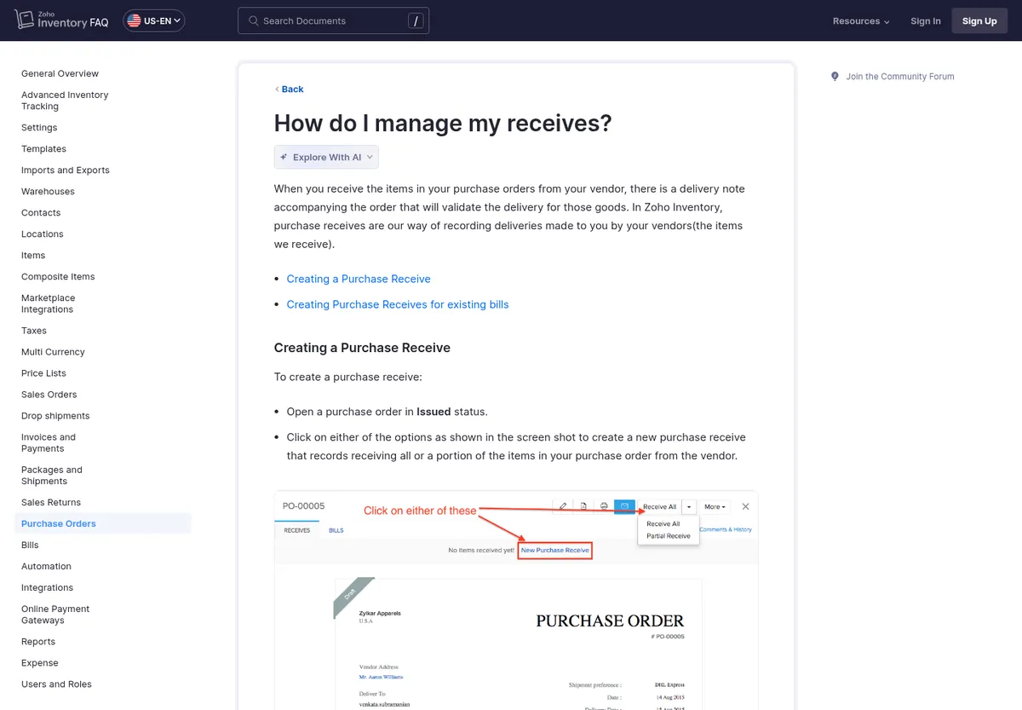Choose Partial Receive from the dropdown list

pos(669,536)
